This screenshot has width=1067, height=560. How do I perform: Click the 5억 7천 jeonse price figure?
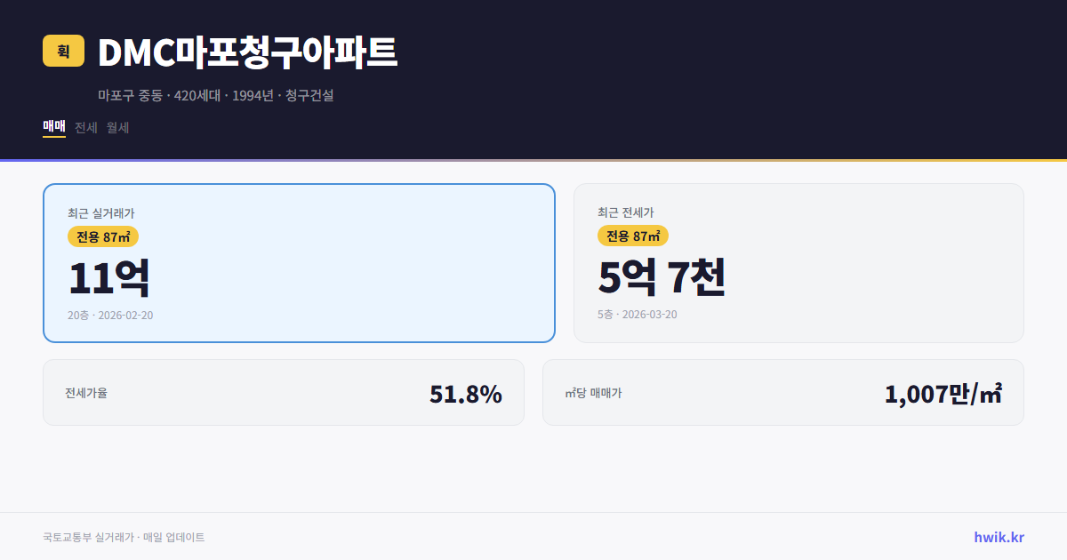(x=663, y=276)
